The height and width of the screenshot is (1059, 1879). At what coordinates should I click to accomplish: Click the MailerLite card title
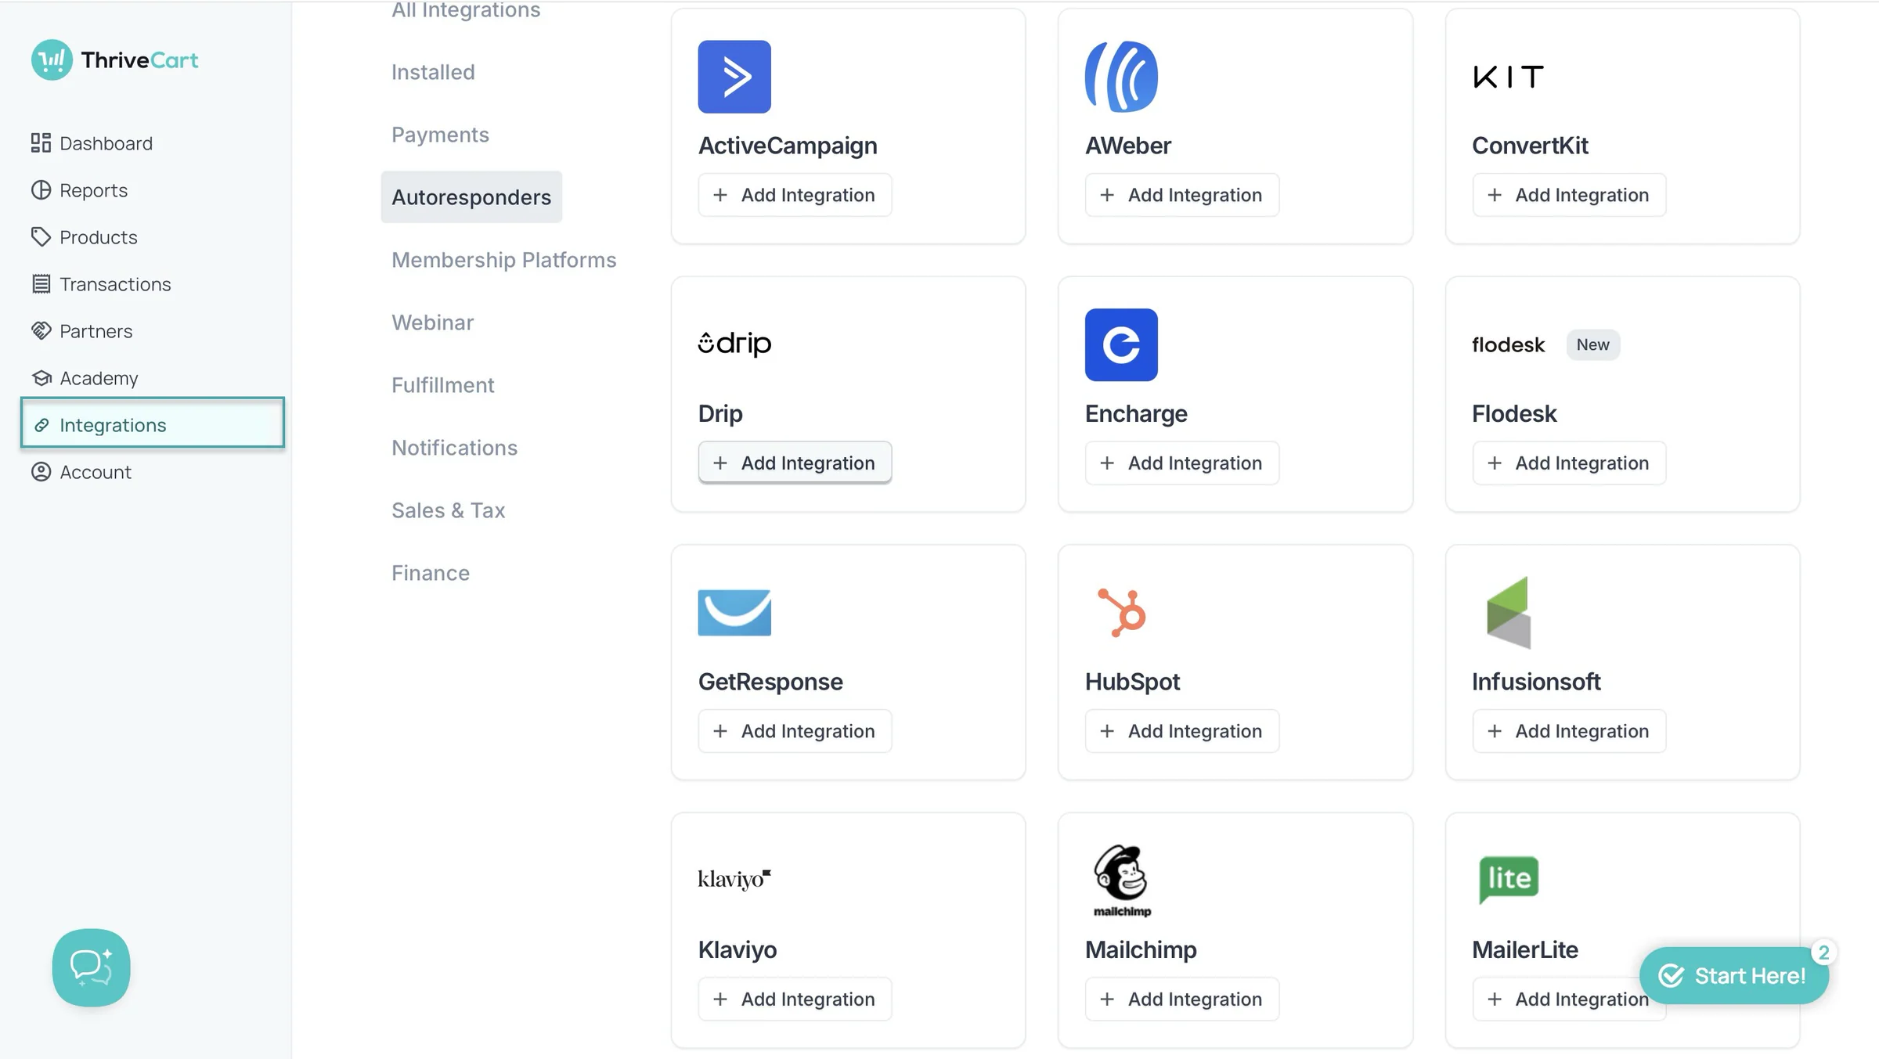(1525, 949)
